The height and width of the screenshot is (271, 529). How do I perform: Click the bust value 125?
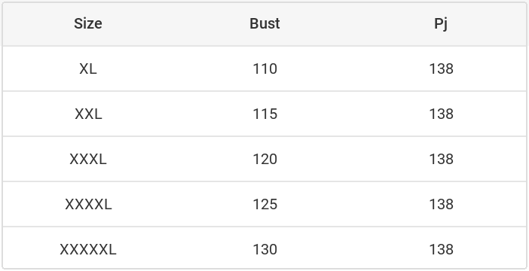point(264,204)
